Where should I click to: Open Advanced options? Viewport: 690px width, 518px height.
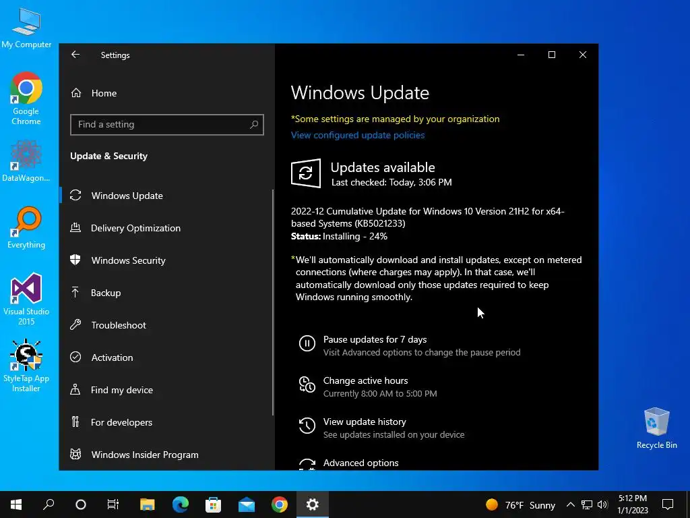coord(361,463)
